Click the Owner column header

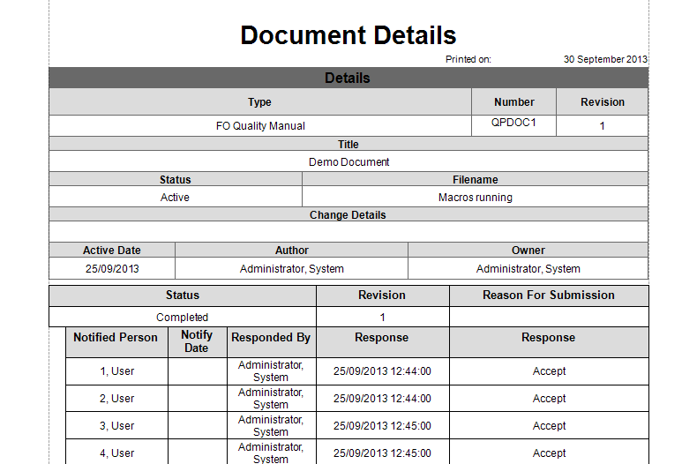[528, 251]
